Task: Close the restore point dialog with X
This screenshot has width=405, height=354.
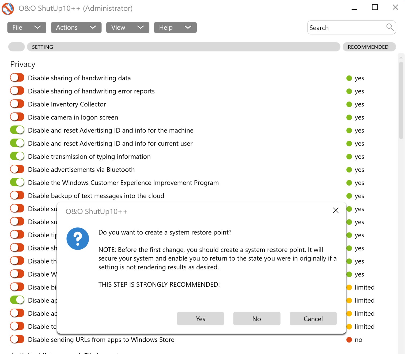Action: coord(336,210)
